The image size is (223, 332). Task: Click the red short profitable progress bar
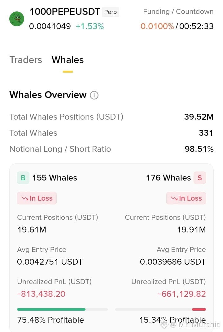coord(199,309)
